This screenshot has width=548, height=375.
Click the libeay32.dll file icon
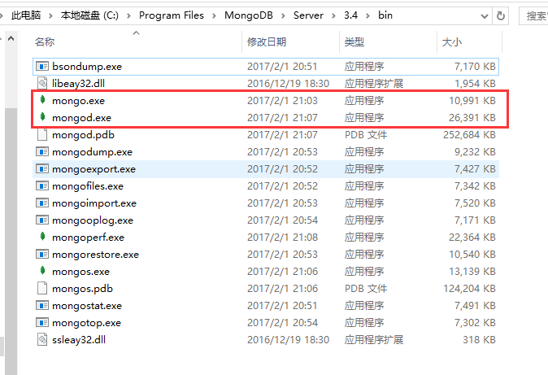pos(42,83)
